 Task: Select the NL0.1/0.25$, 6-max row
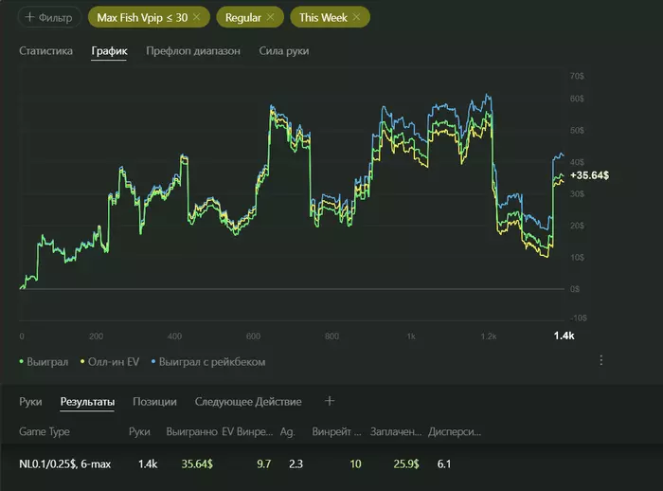[331, 464]
